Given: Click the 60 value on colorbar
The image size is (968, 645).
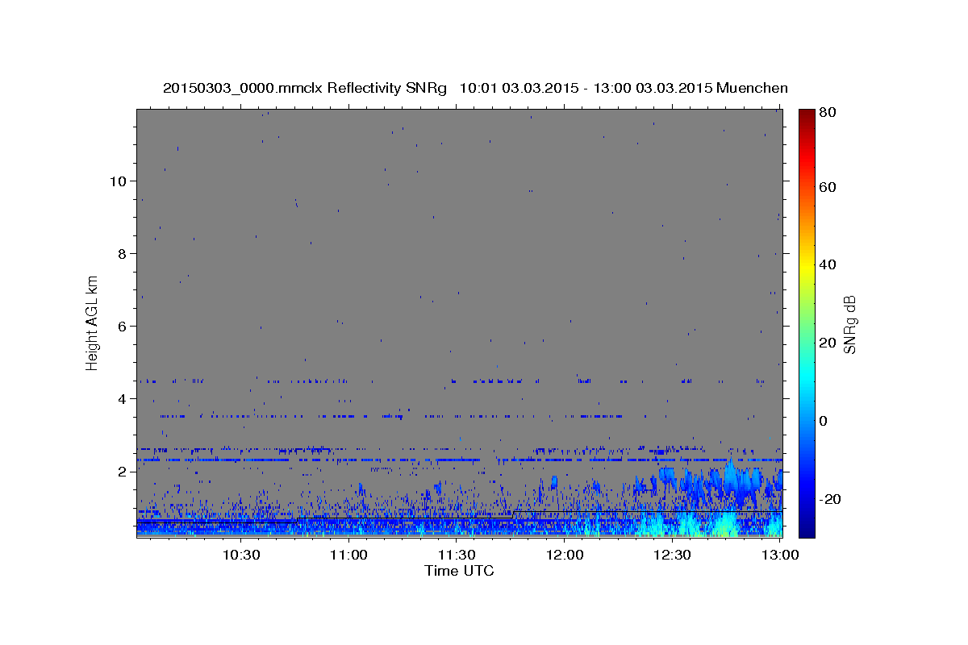Looking at the screenshot, I should (x=827, y=187).
